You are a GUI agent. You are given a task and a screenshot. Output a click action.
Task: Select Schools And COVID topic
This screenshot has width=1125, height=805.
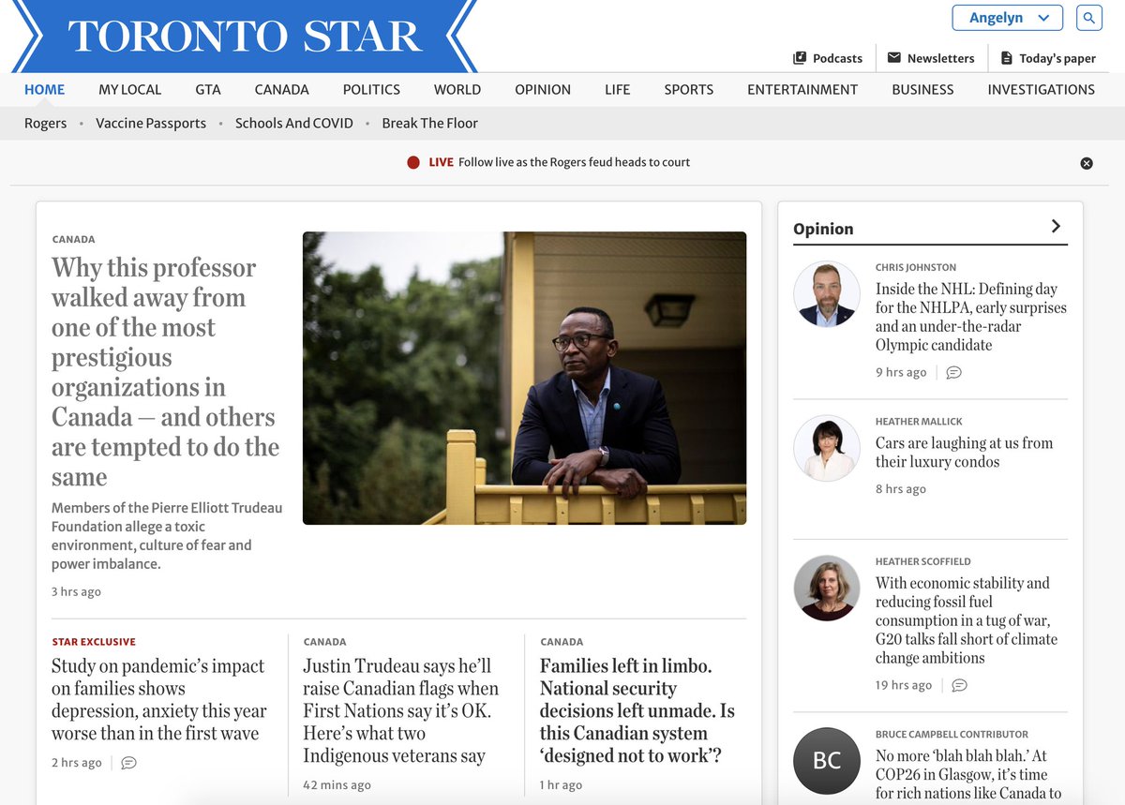(x=294, y=123)
